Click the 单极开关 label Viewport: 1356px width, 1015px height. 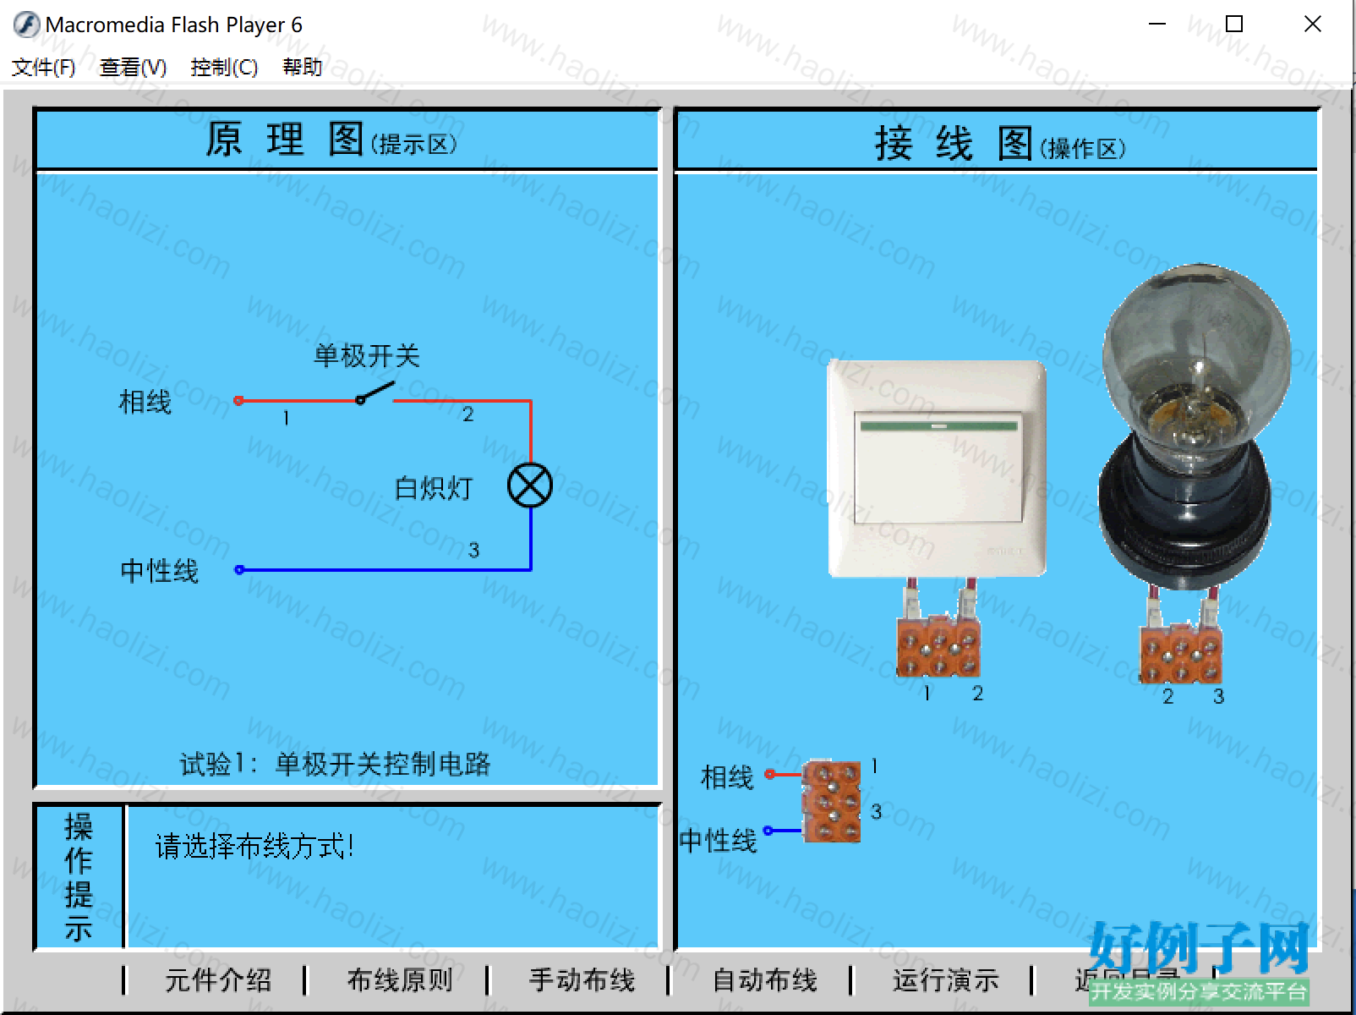click(367, 355)
